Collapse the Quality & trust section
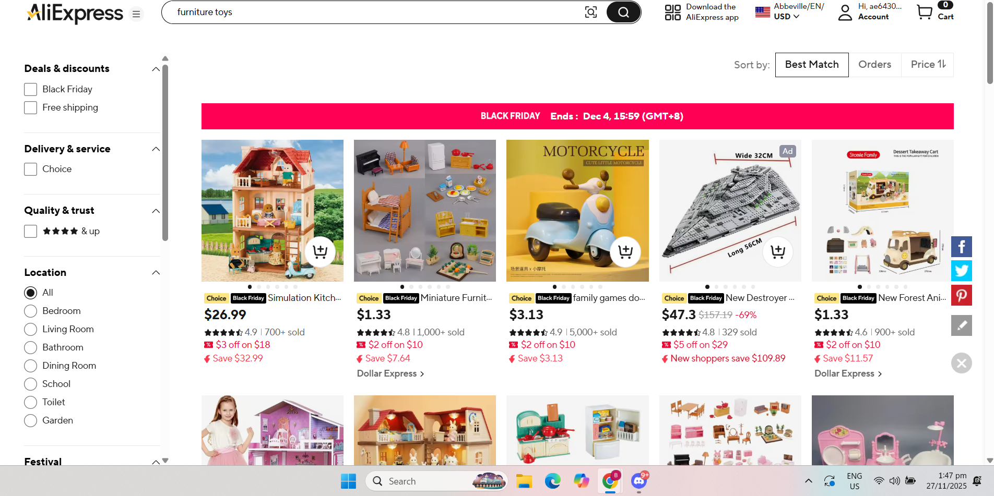The width and height of the screenshot is (994, 496). pos(156,211)
